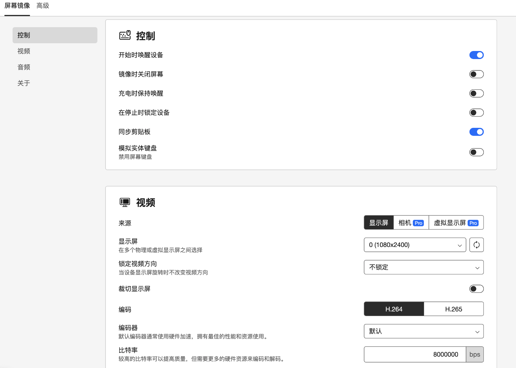Image resolution: width=516 pixels, height=368 pixels.
Task: Enable 模拟实体键盘 switch
Action: 476,152
